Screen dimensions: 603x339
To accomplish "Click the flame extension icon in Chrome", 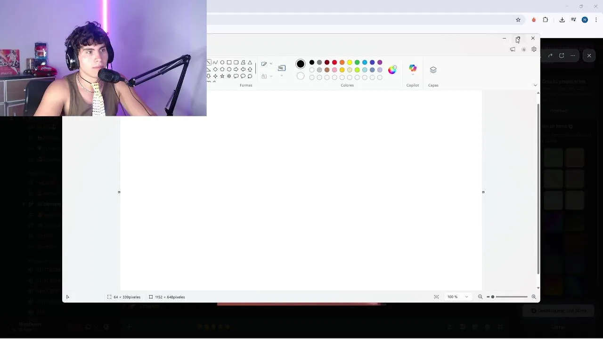I will pos(534,20).
